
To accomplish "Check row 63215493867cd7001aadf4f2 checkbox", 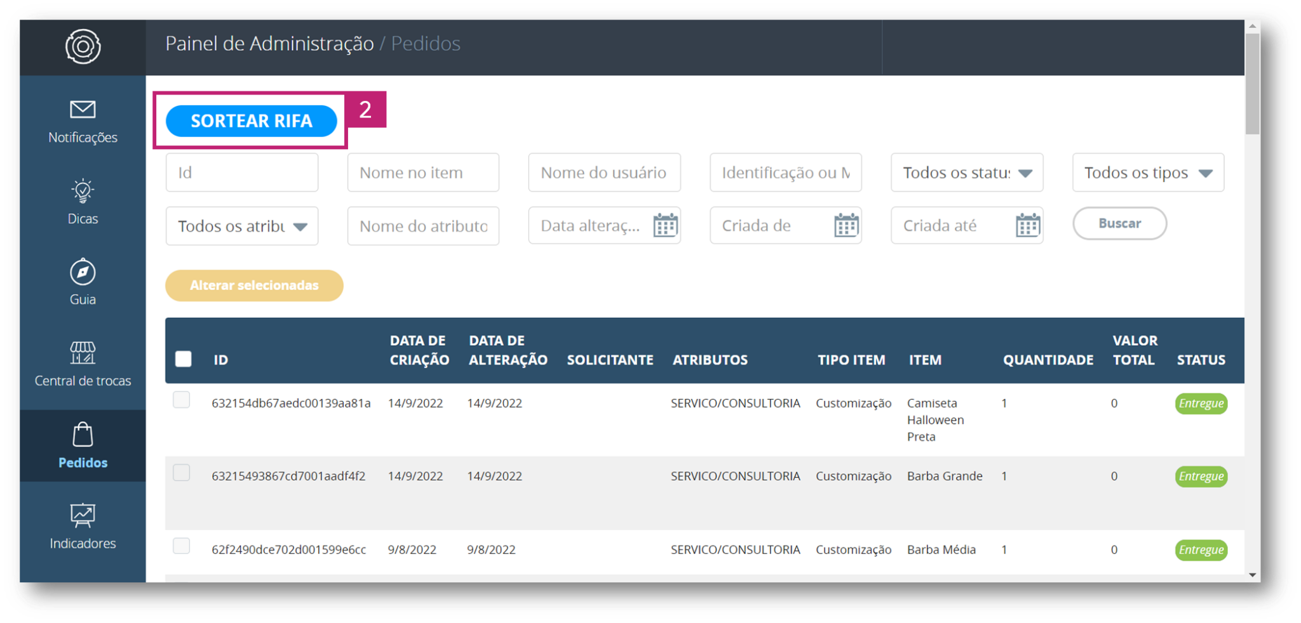I will pos(182,473).
